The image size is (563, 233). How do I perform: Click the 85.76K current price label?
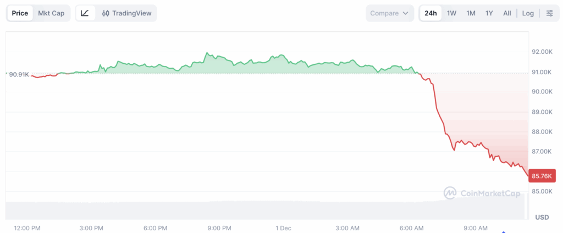543,176
